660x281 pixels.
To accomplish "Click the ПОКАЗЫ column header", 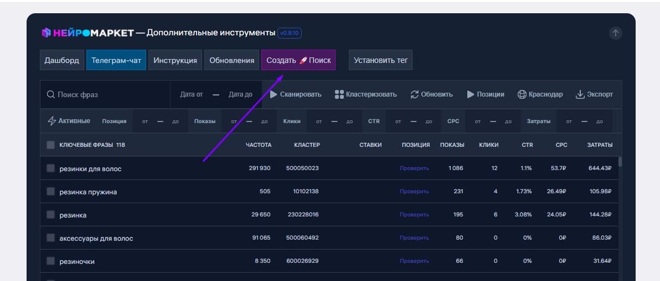I will point(452,145).
